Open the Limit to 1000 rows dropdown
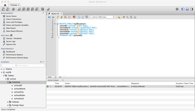The image size is (195, 111). point(103,17)
